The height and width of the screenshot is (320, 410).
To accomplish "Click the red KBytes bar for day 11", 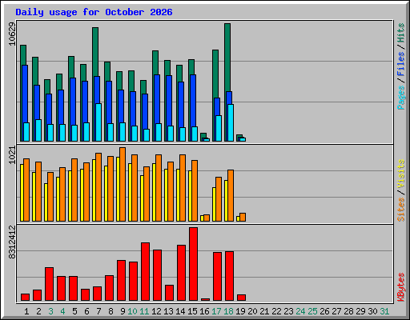I will tap(145, 272).
